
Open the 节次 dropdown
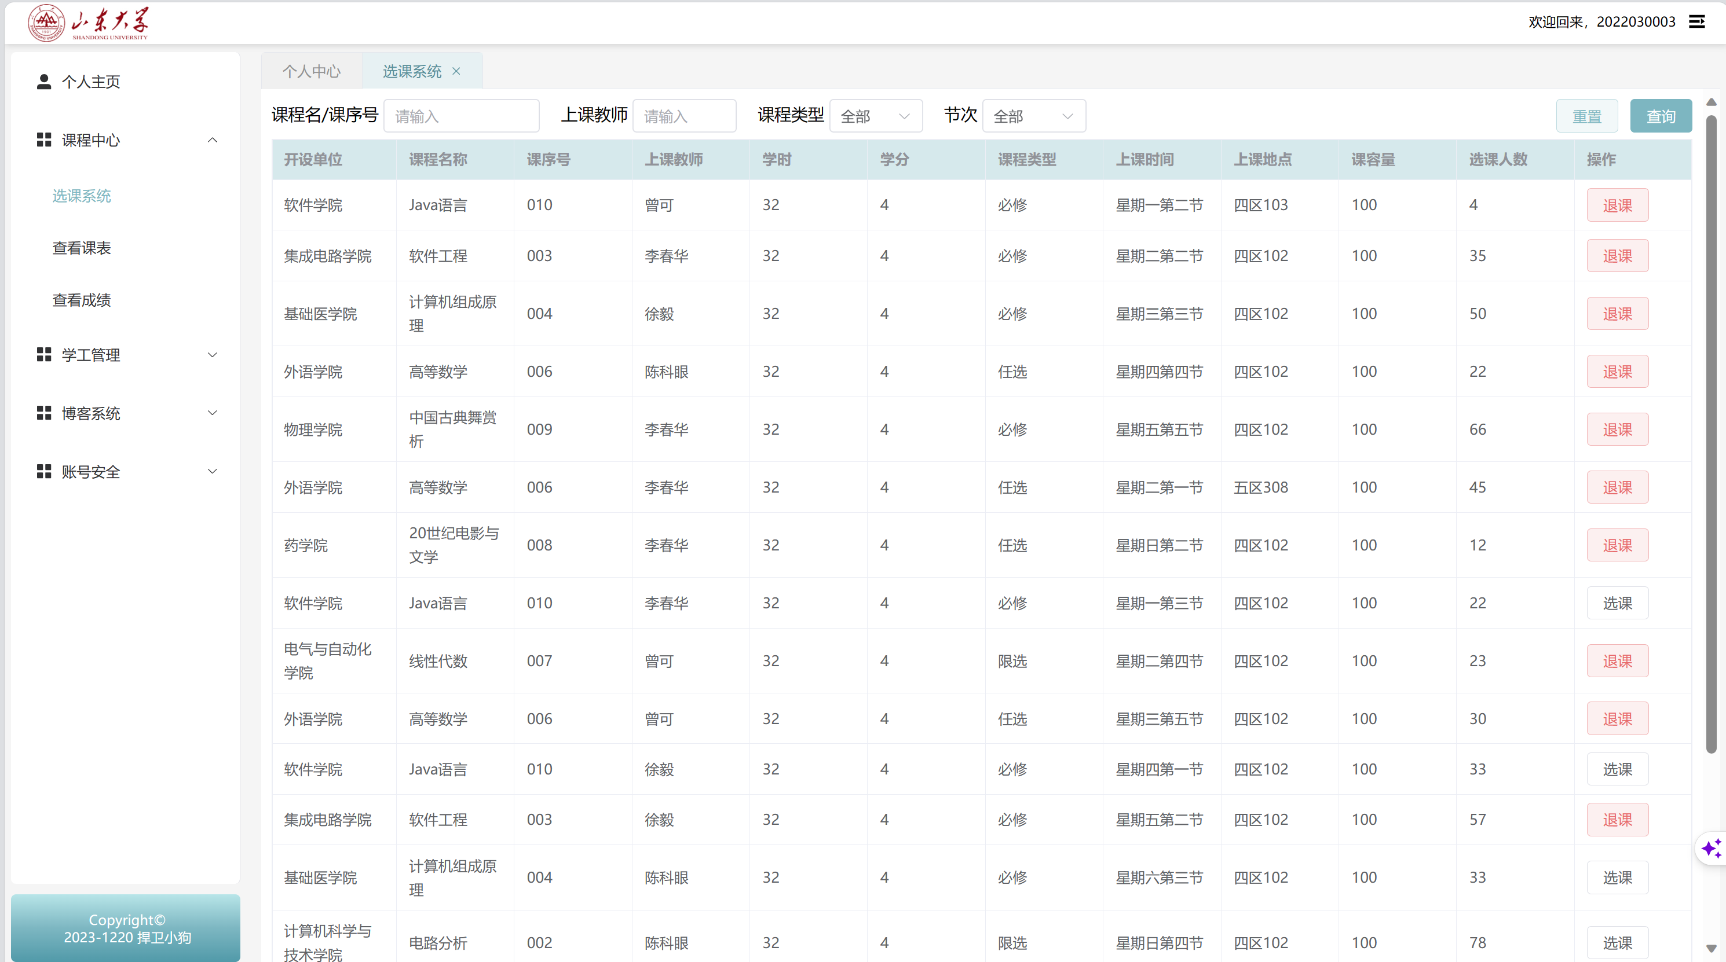pos(1034,116)
